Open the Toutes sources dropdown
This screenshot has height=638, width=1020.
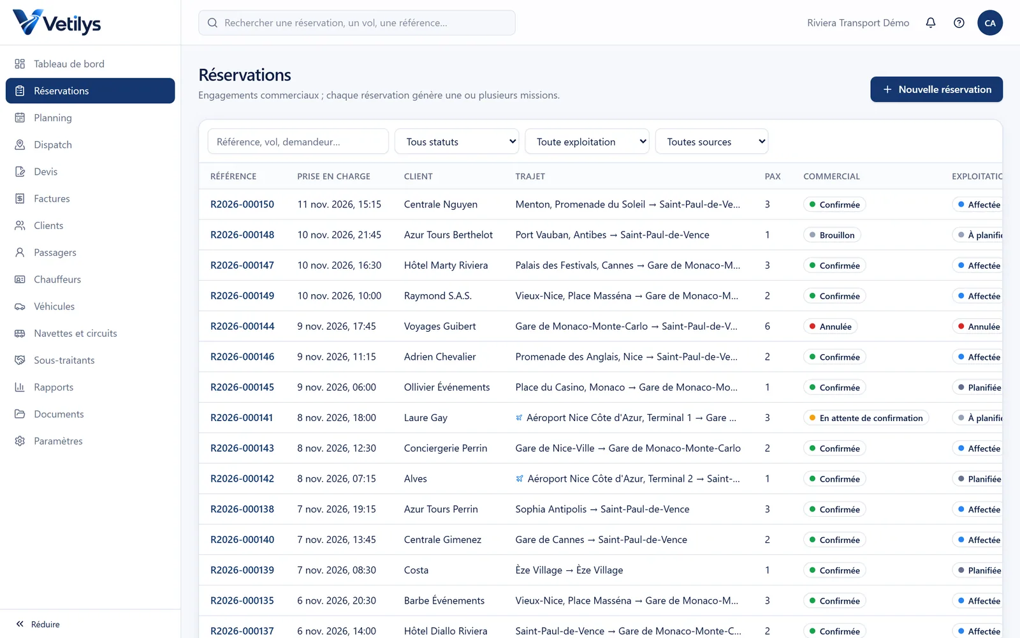tap(711, 142)
